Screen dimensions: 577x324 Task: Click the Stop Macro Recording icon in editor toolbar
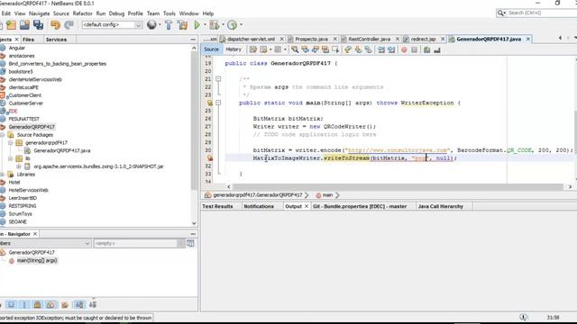tap(414, 49)
